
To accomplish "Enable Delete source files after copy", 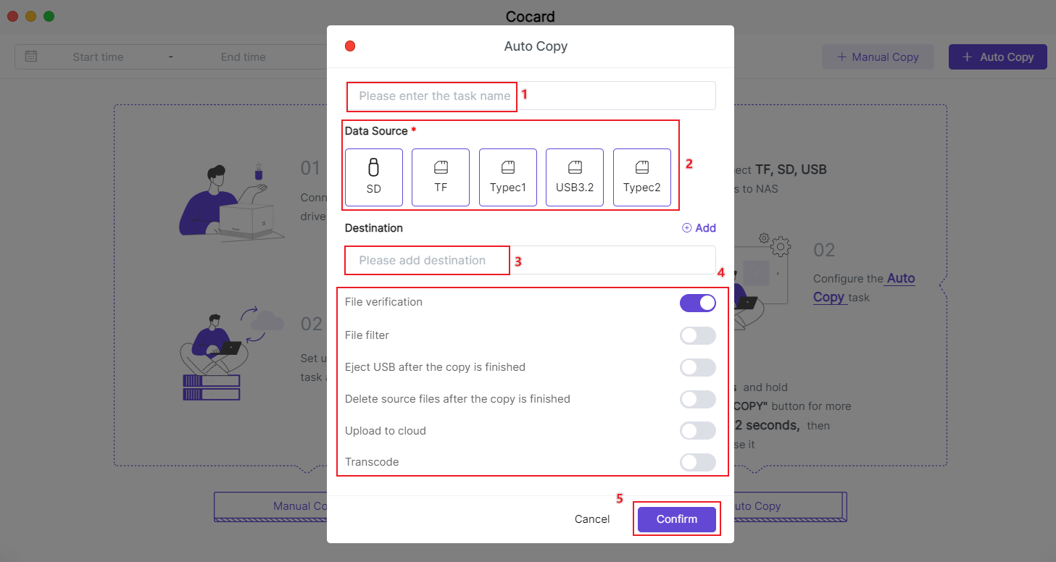I will [697, 399].
